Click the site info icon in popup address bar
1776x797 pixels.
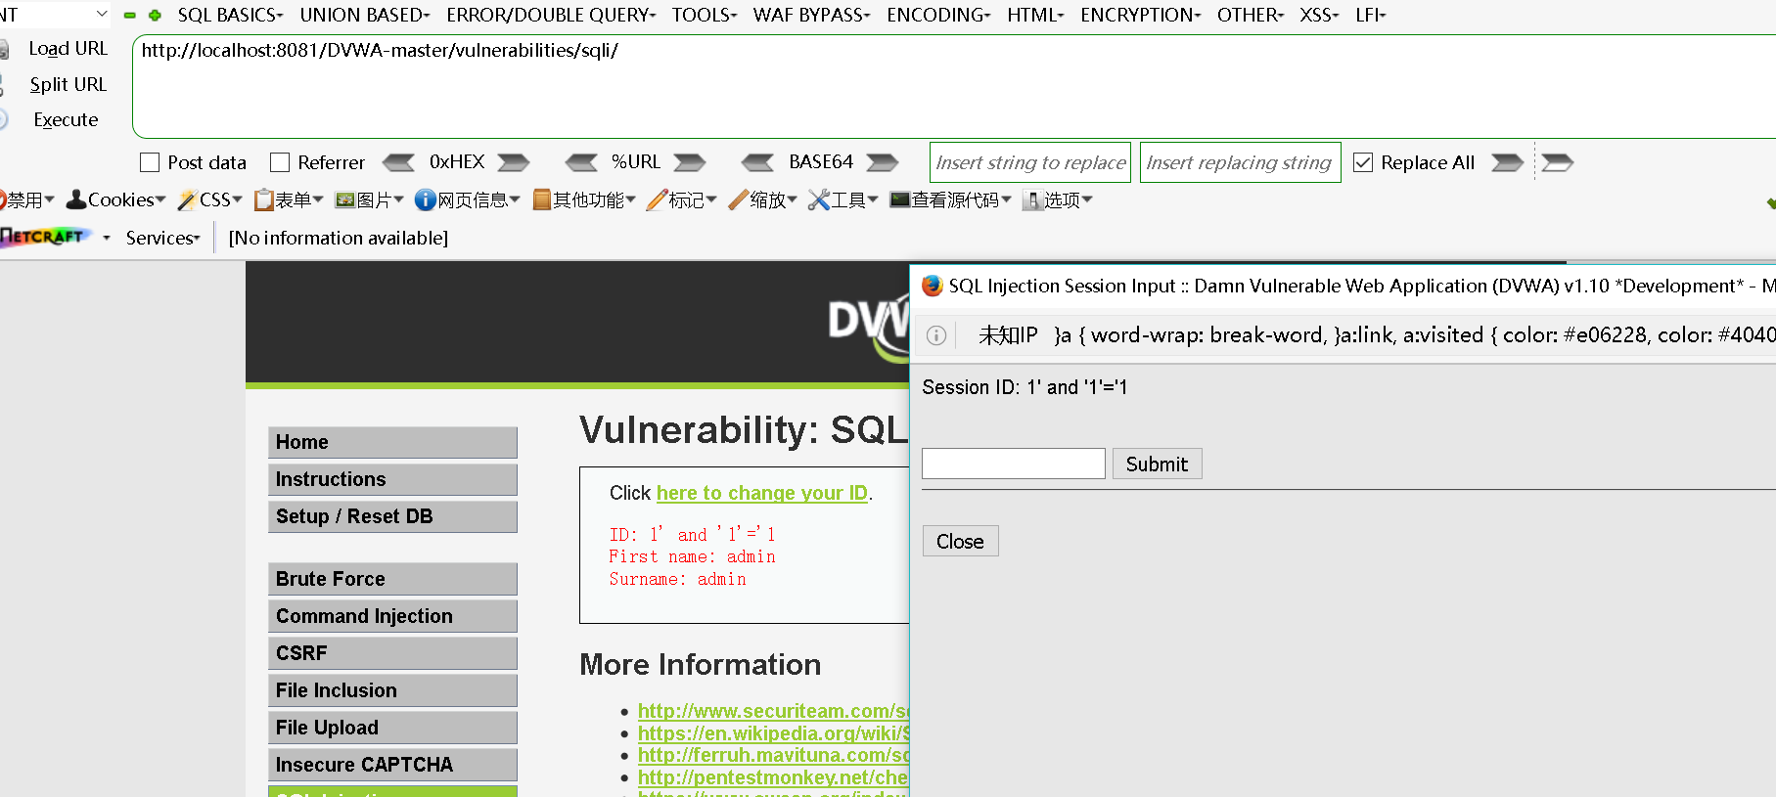pos(936,335)
